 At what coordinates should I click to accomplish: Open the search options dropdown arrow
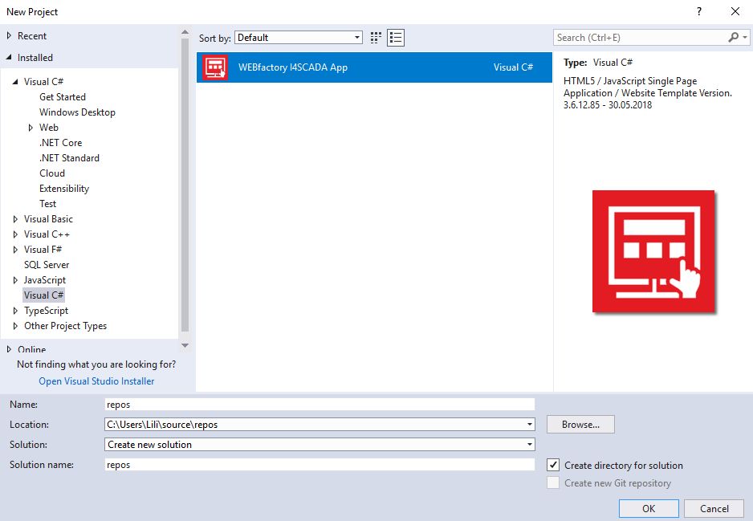coord(745,38)
